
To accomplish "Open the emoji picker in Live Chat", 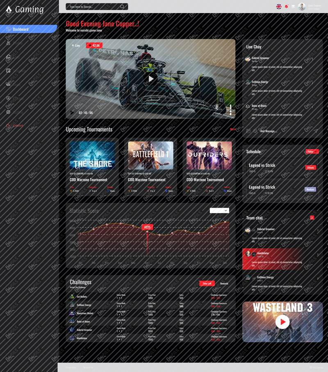I will click(x=255, y=131).
